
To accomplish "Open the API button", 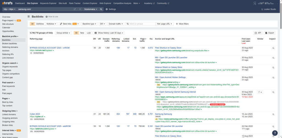I will 258,33.
